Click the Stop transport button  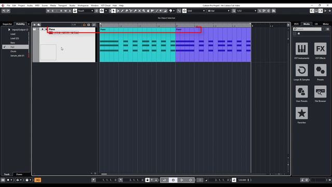click(x=173, y=180)
